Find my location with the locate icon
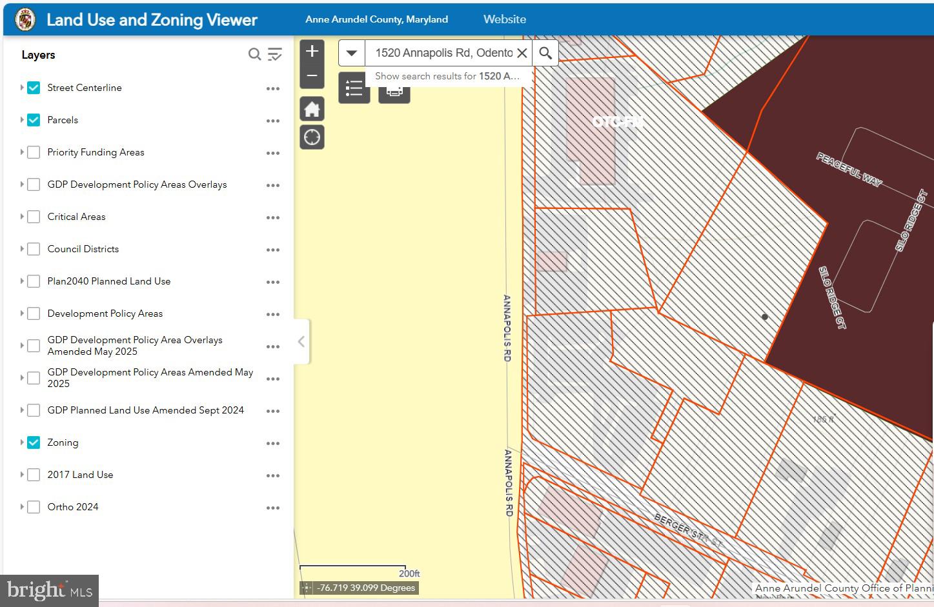This screenshot has width=934, height=607. [x=312, y=137]
